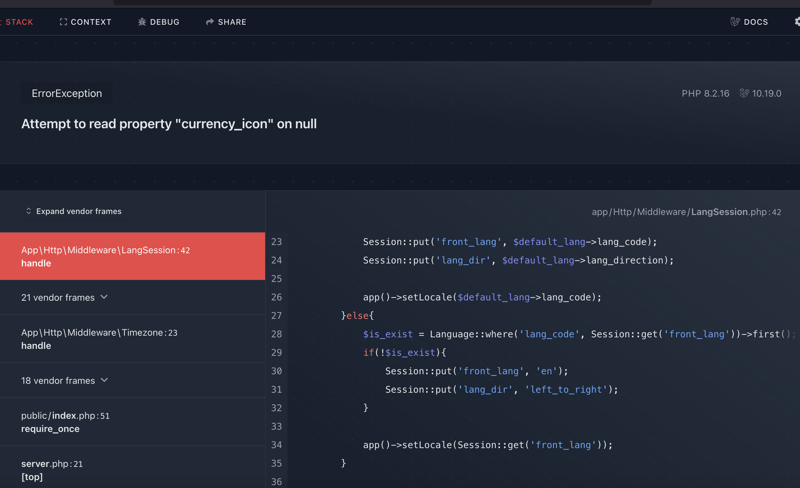Open the SHARE menu
The width and height of the screenshot is (800, 488).
point(226,22)
